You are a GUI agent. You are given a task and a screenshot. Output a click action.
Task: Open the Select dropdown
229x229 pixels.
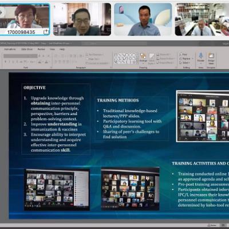[x=185, y=62]
